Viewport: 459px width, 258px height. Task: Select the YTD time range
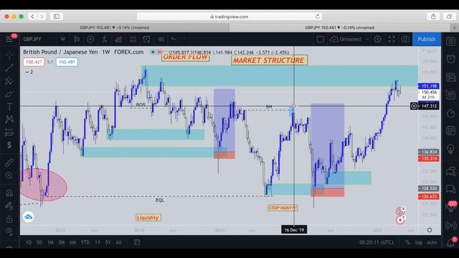85,242
